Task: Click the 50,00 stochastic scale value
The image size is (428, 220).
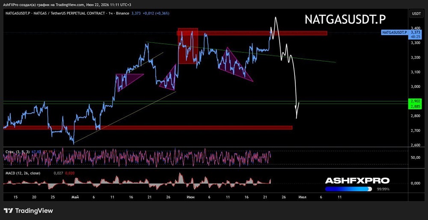Action: click(x=415, y=158)
